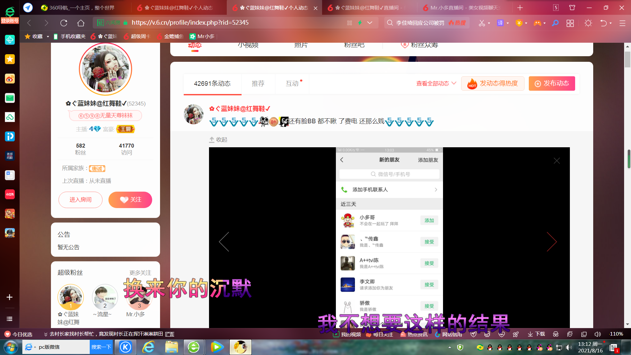The height and width of the screenshot is (355, 631).
Task: Click the browser back arrow
Action: click(29, 23)
